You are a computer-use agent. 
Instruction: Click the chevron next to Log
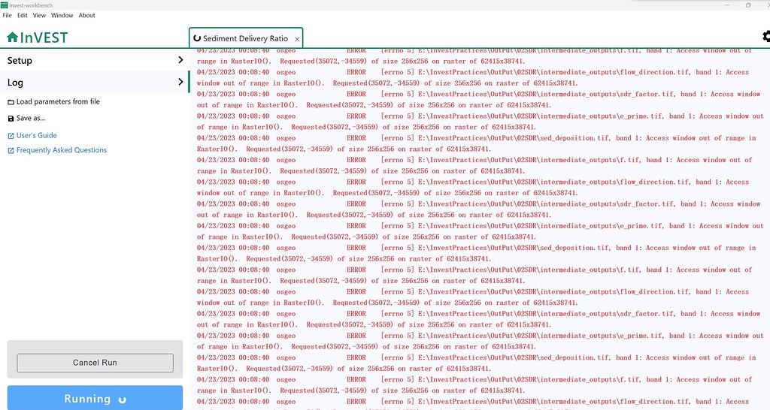(180, 82)
